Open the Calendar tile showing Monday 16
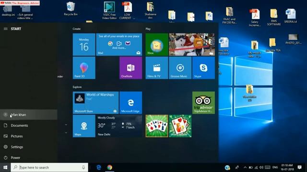The image size is (307, 172). tap(84, 44)
